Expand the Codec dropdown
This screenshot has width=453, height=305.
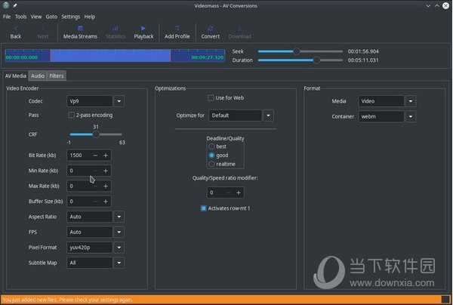(119, 101)
